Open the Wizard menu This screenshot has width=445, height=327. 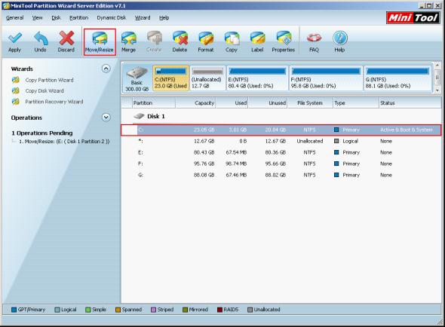(x=143, y=18)
